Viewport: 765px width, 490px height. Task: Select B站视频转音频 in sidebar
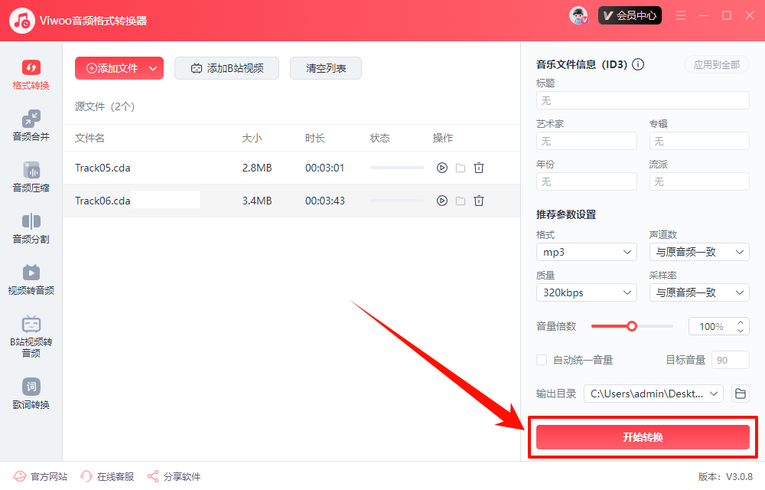(x=31, y=334)
